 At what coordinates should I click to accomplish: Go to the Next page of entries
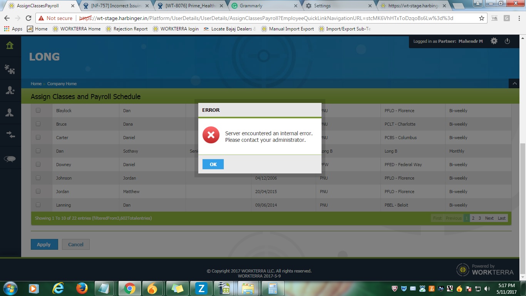coord(489,218)
